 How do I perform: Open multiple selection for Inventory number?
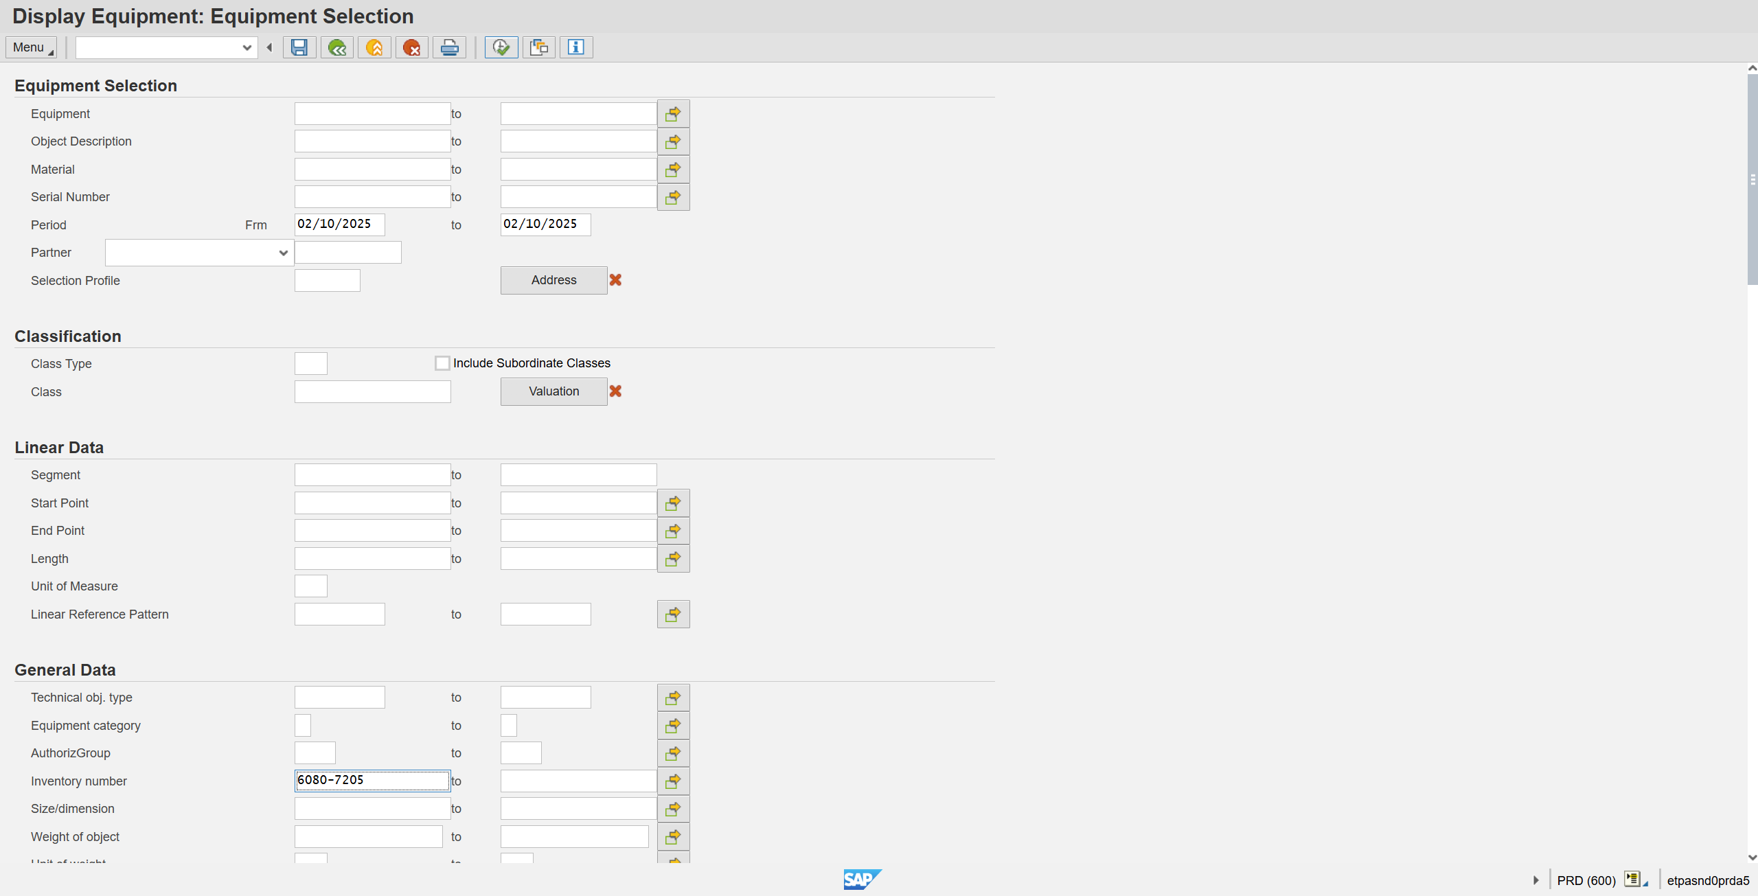coord(674,781)
